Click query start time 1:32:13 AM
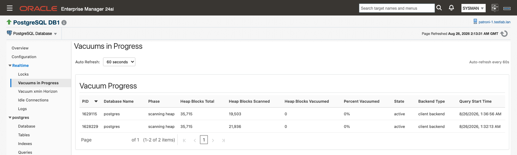 coord(480,126)
